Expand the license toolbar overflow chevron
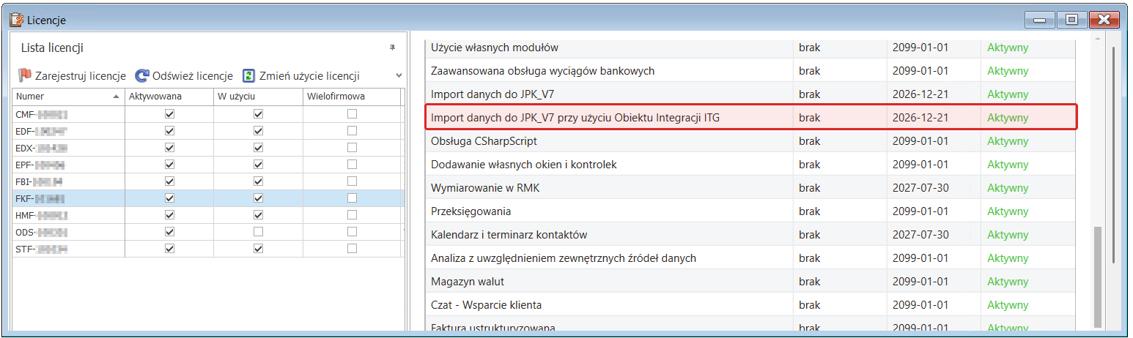The height and width of the screenshot is (338, 1133). click(399, 75)
